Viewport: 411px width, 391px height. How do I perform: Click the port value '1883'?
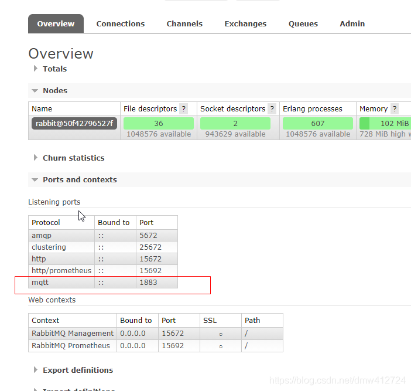[148, 283]
